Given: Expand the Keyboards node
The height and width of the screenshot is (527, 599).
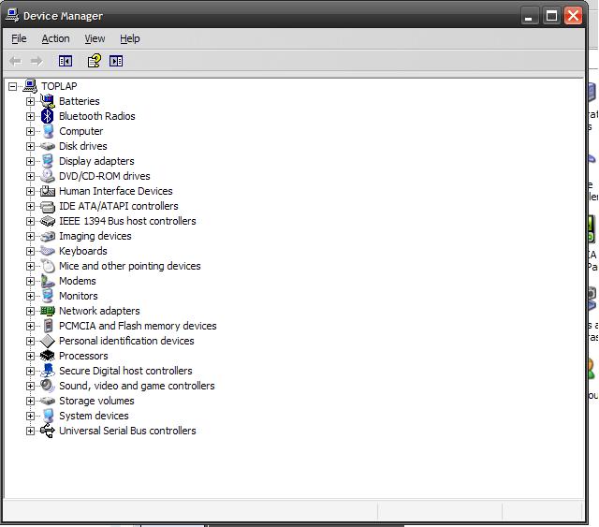Looking at the screenshot, I should click(30, 251).
